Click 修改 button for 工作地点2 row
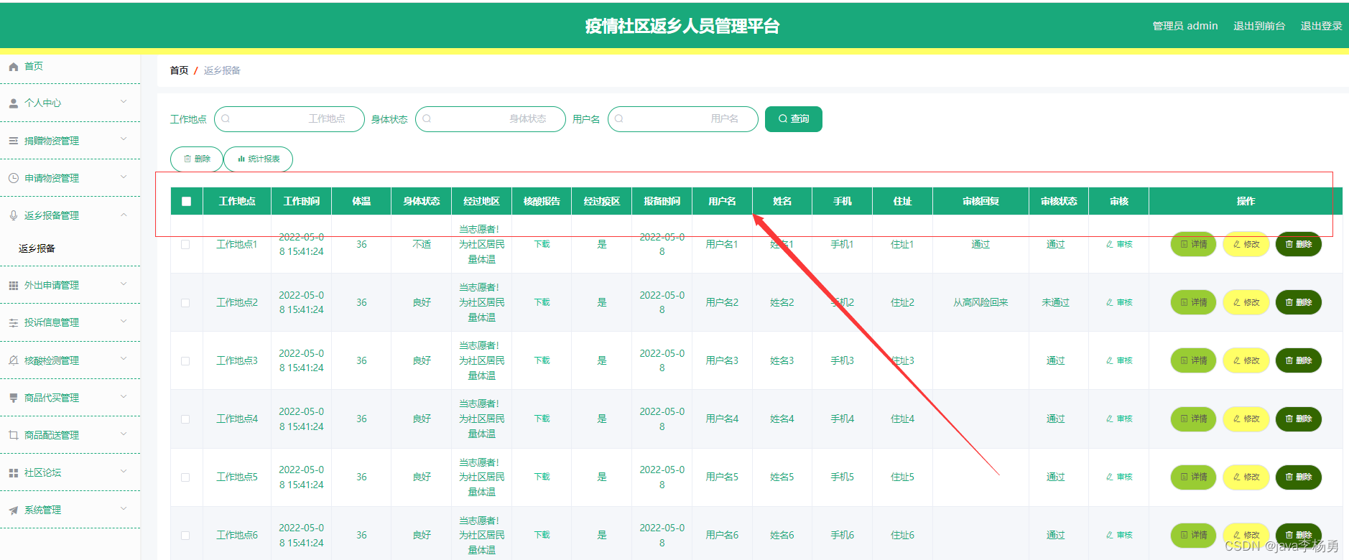Image resolution: width=1349 pixels, height=560 pixels. [1246, 303]
